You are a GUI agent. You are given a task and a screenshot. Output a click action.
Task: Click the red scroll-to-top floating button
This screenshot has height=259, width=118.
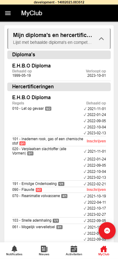[x=107, y=231]
